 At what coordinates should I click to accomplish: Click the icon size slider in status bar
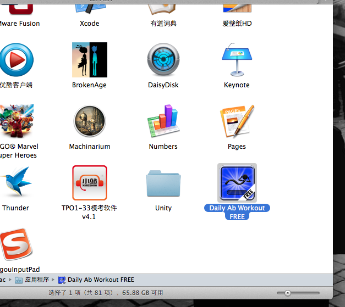(x=298, y=293)
